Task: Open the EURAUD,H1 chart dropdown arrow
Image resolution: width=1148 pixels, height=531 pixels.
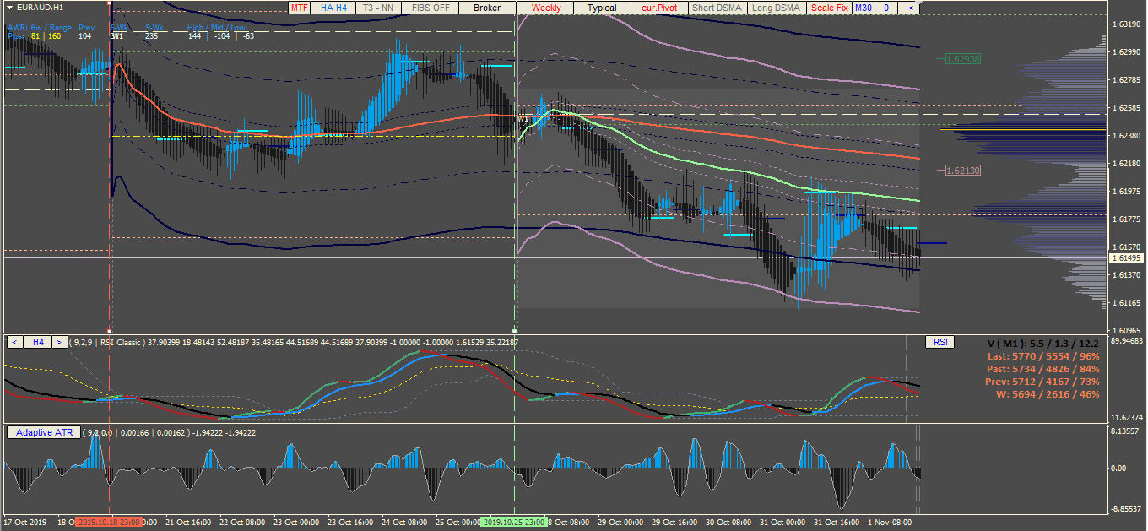Action: coord(9,8)
